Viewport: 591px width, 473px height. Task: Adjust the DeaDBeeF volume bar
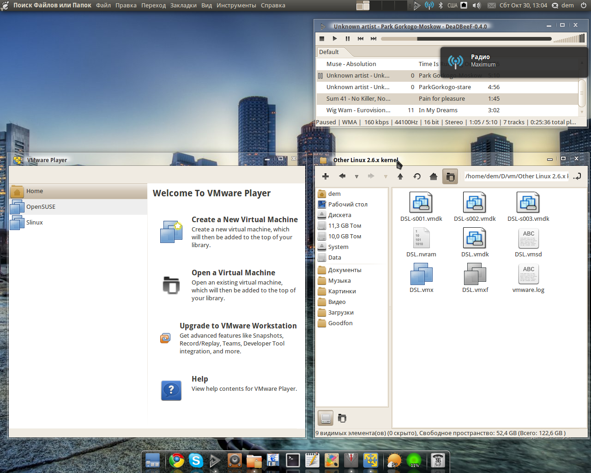[x=569, y=39]
